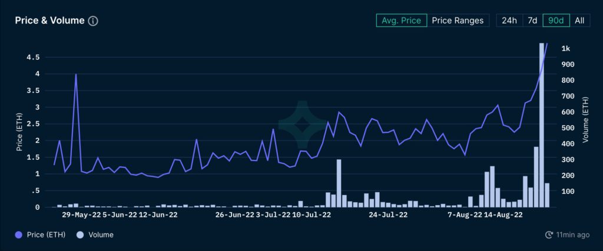The height and width of the screenshot is (251, 603).
Task: Switch to Price Ranges view
Action: click(x=458, y=21)
